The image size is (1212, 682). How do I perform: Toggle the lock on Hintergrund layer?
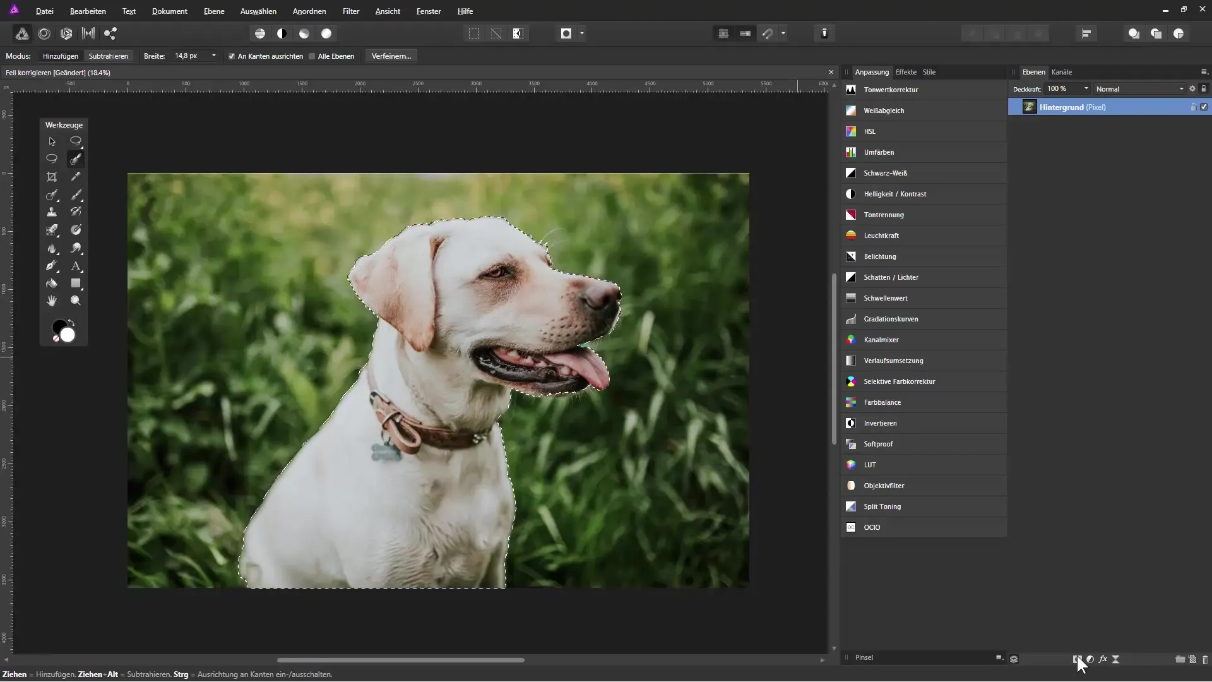click(1193, 107)
